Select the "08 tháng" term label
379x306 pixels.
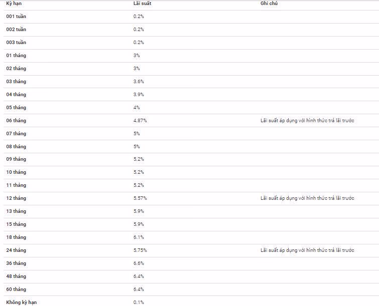(x=16, y=147)
